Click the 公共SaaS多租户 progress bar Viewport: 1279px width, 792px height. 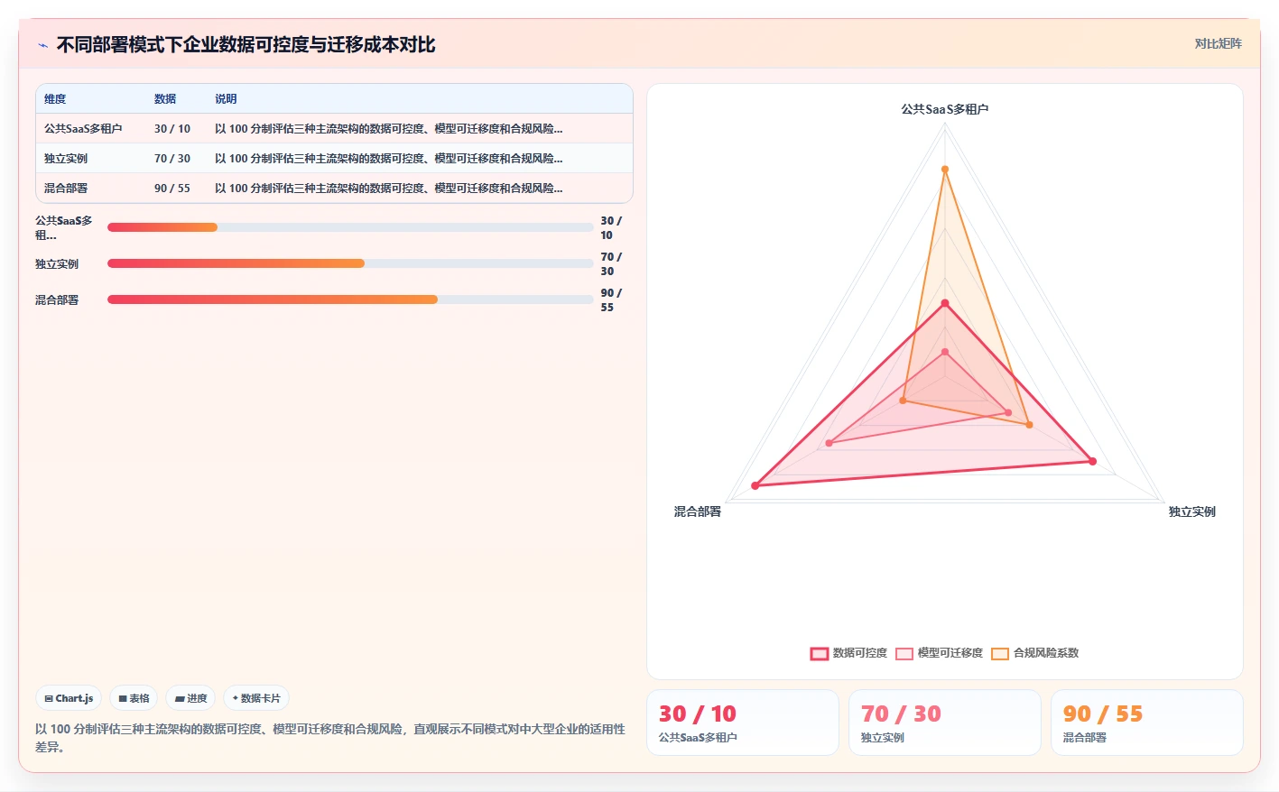point(350,227)
